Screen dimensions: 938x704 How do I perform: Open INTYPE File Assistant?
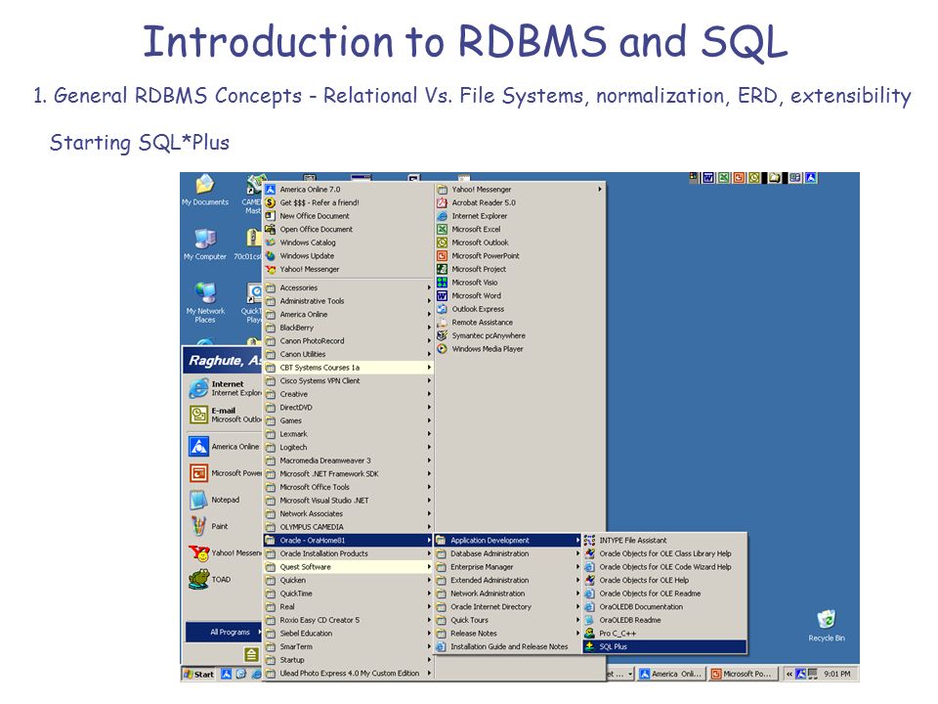(664, 540)
